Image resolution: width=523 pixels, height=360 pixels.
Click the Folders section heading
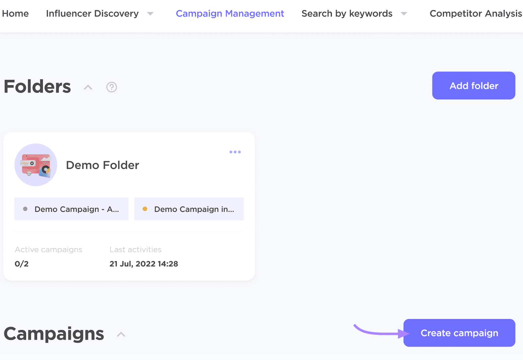pyautogui.click(x=37, y=86)
